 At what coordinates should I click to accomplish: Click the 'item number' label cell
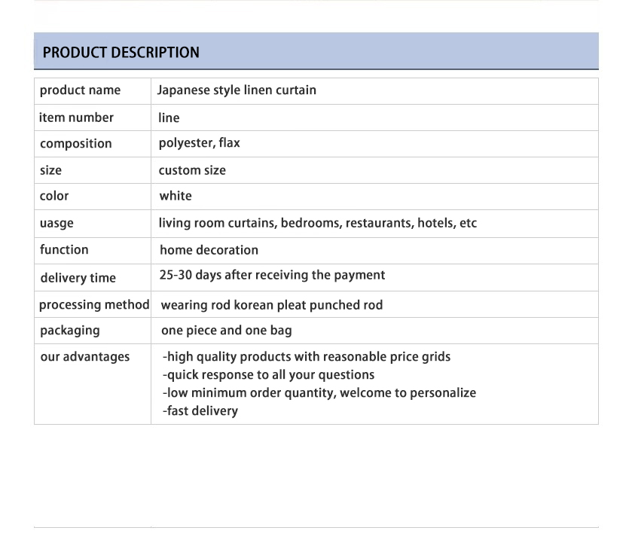pyautogui.click(x=76, y=117)
